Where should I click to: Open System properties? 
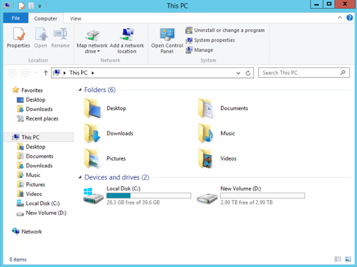point(210,40)
